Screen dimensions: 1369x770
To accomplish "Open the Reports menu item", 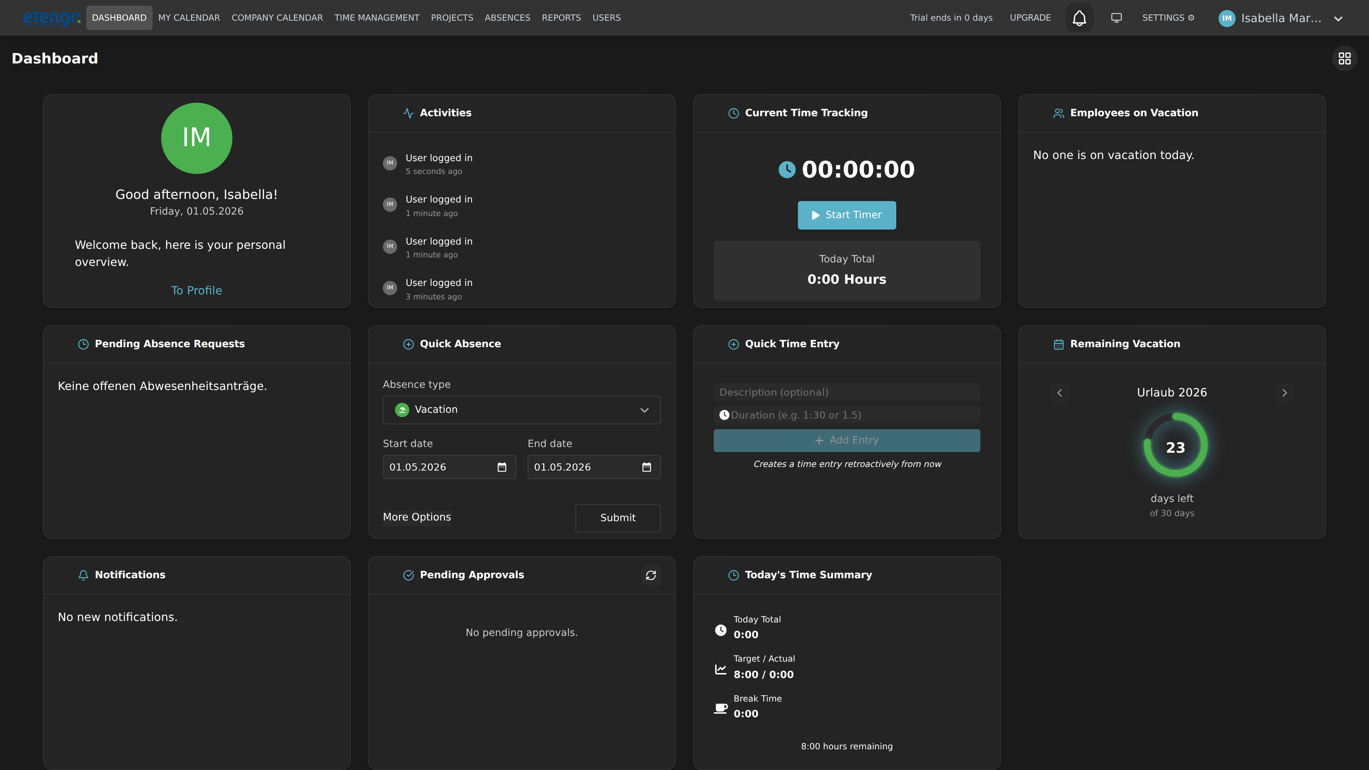I will (x=561, y=18).
